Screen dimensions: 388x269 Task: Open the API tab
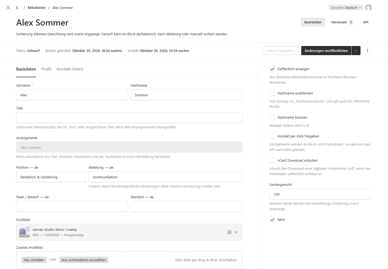[366, 22]
